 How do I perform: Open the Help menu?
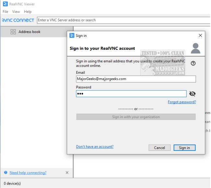tap(28, 12)
